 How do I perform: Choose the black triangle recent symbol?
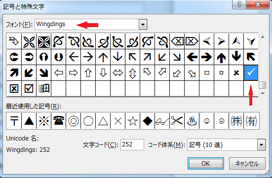coord(29,121)
